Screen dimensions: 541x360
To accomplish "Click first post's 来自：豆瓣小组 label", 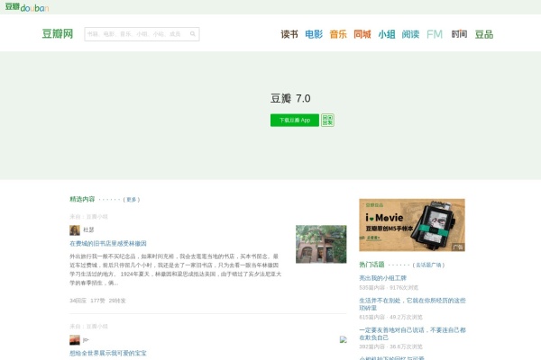I will (x=88, y=217).
